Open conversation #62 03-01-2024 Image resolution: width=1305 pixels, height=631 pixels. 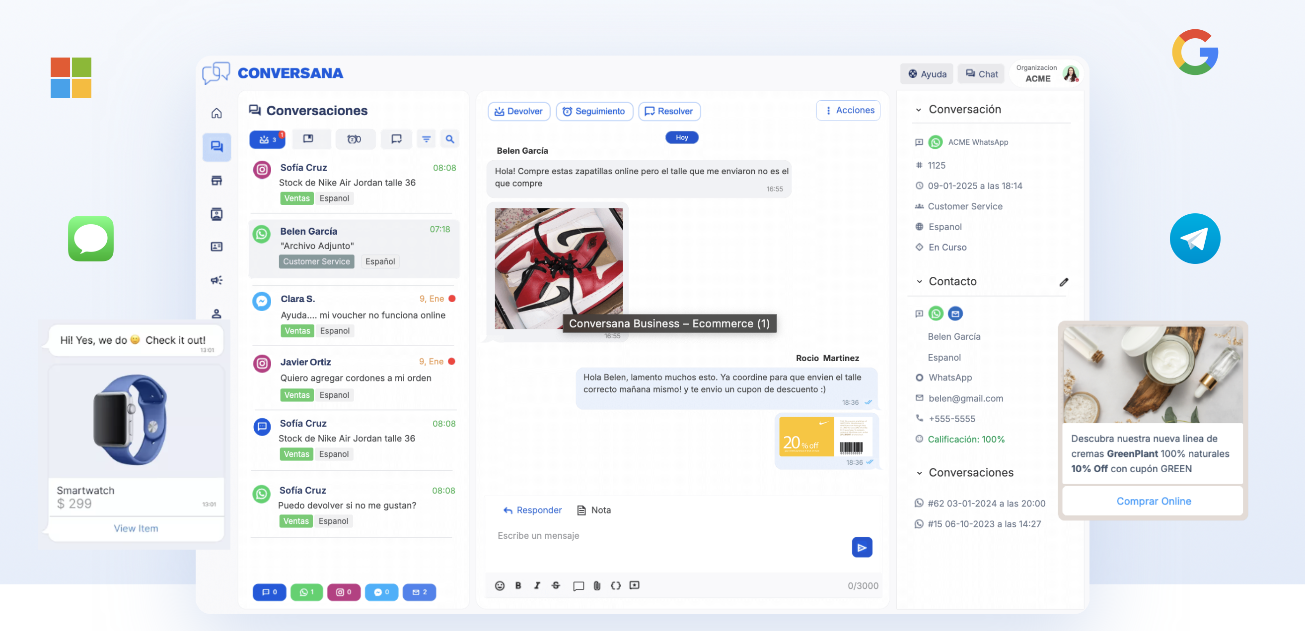click(980, 504)
